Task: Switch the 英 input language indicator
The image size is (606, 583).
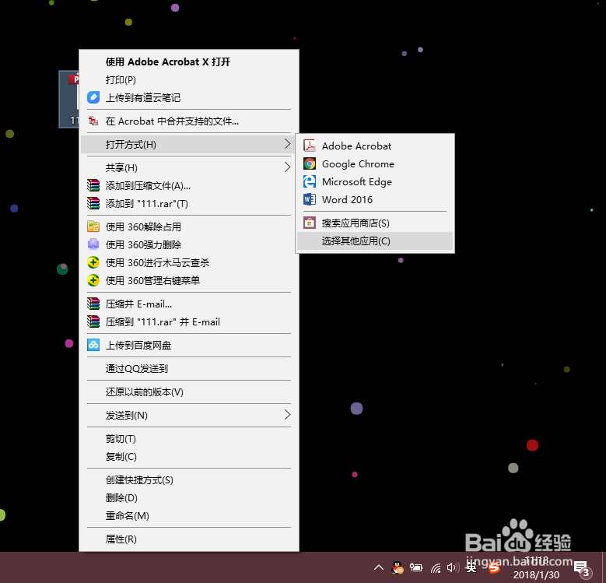Action: pyautogui.click(x=471, y=567)
